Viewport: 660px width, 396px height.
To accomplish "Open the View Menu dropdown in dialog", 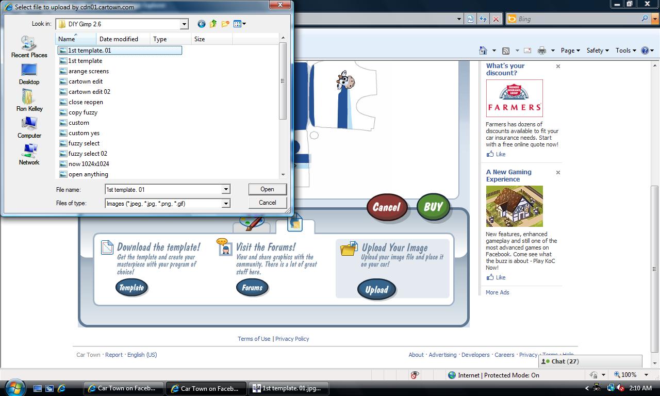I will tap(240, 24).
